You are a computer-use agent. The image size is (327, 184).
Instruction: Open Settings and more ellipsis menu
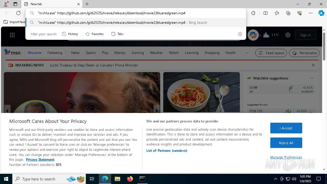pyautogui.click(x=311, y=13)
